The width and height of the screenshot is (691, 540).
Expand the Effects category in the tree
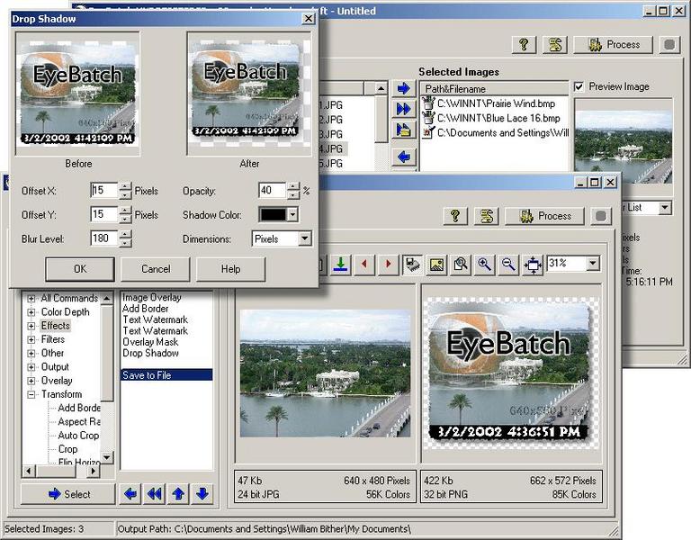31,326
